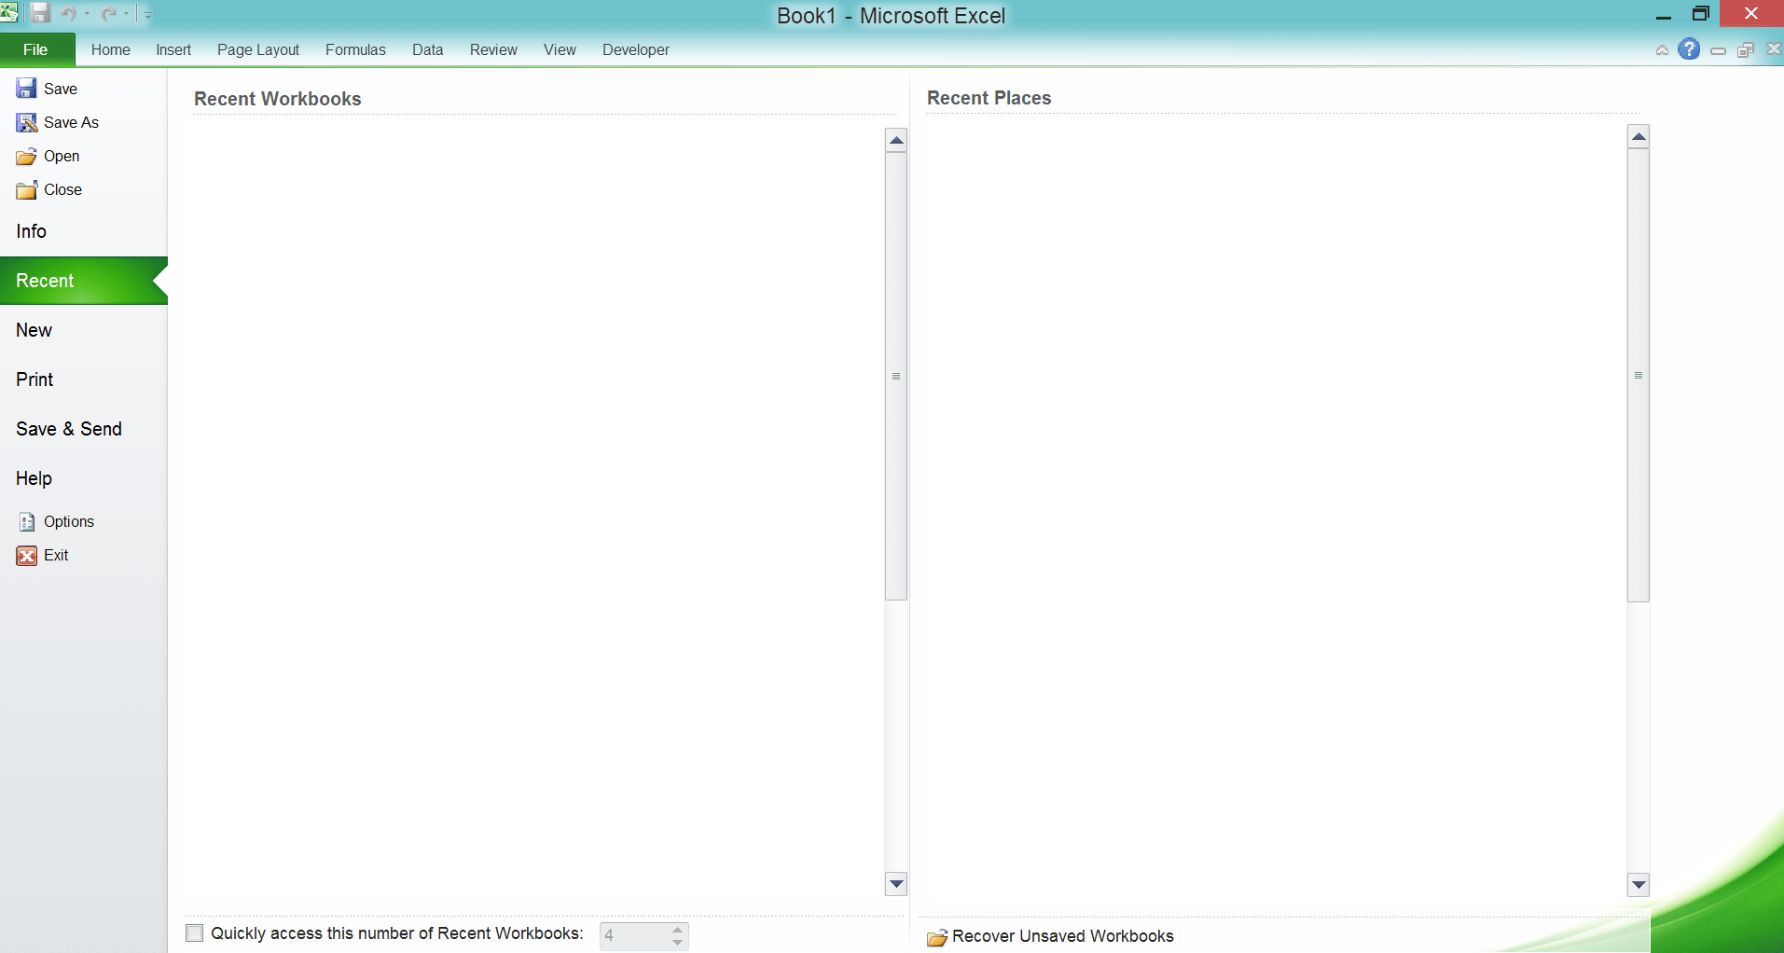Switch to the View tab
The height and width of the screenshot is (953, 1784).
[x=560, y=49]
